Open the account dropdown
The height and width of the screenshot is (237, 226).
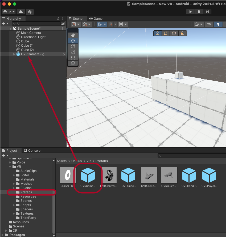click(x=9, y=12)
